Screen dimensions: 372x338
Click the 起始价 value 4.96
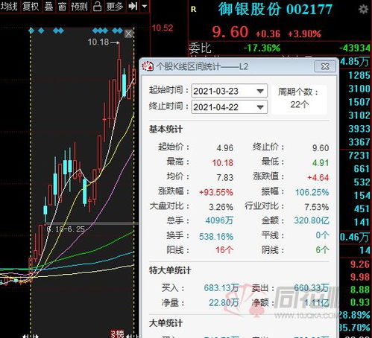click(x=225, y=148)
